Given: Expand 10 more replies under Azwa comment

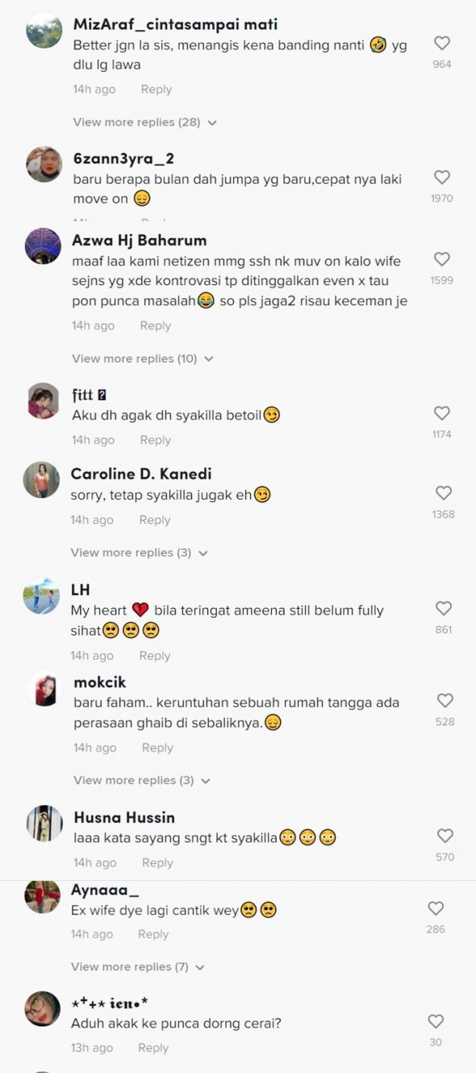Looking at the screenshot, I should click(x=143, y=358).
